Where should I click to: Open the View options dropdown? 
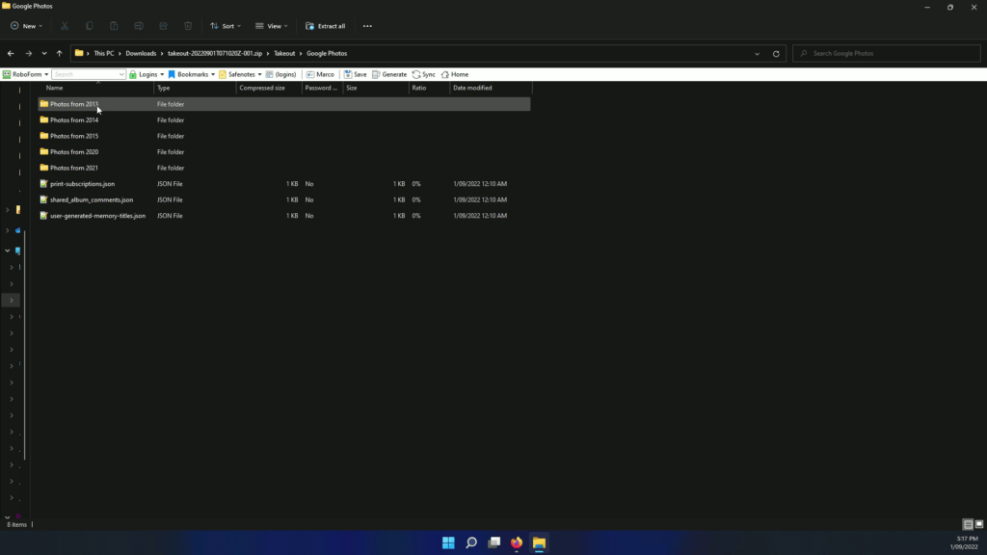click(273, 26)
